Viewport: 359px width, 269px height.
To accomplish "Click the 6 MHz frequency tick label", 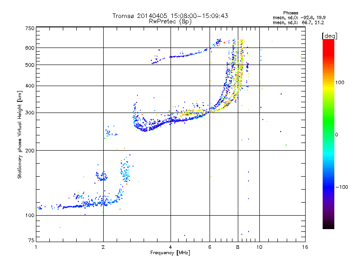I will (x=210, y=247).
